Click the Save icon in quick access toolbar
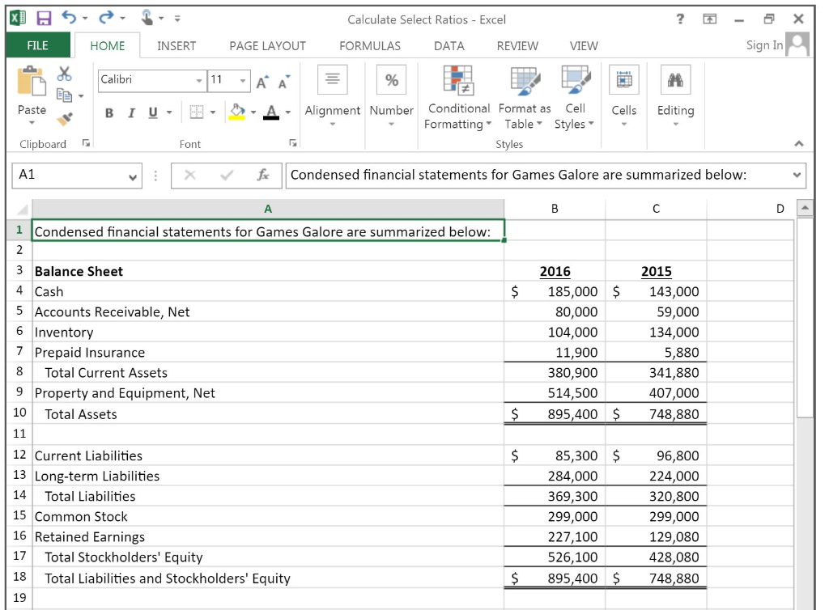Screen dimensions: 829x610 click(45, 18)
